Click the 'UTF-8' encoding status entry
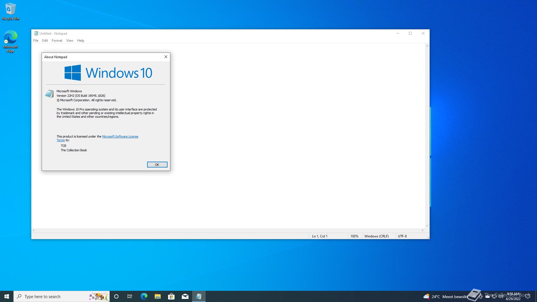Screen dimensions: 537x302 coord(402,236)
